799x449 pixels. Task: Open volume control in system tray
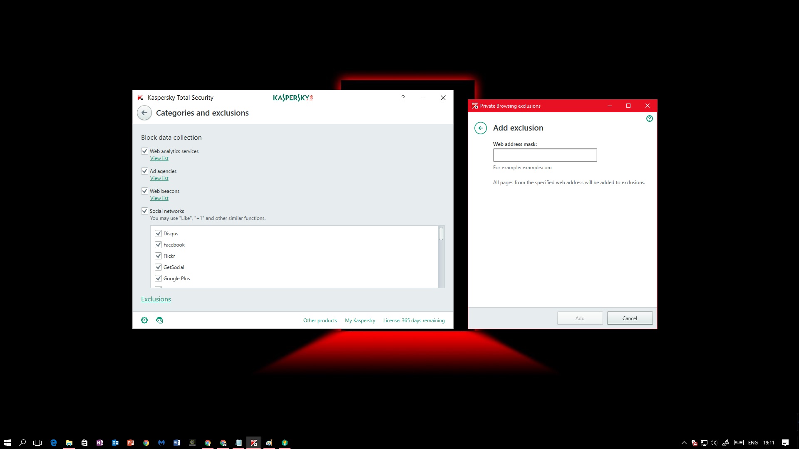coord(714,443)
